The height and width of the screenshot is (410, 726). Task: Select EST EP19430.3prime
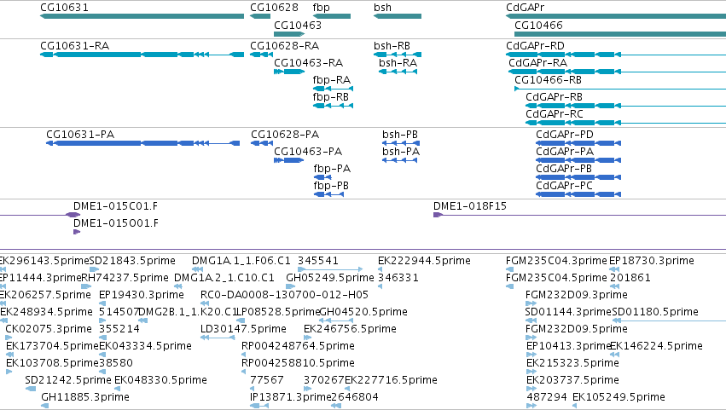tap(142, 295)
